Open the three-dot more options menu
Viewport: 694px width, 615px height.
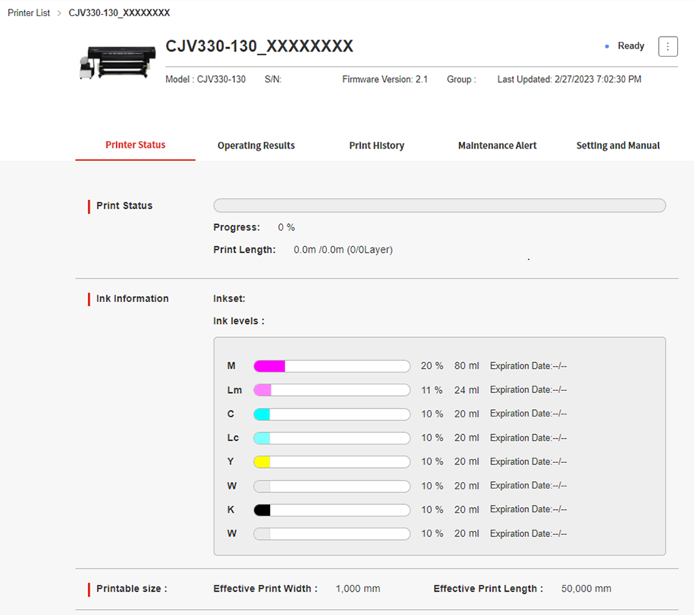tap(668, 46)
